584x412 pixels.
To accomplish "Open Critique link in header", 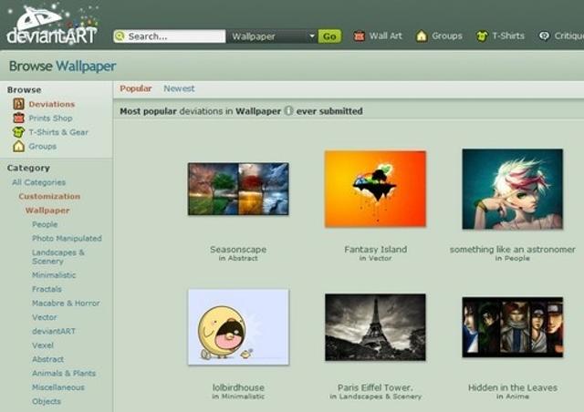I will (569, 36).
